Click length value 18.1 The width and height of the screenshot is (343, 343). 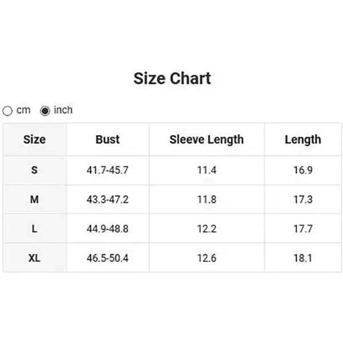click(x=302, y=258)
